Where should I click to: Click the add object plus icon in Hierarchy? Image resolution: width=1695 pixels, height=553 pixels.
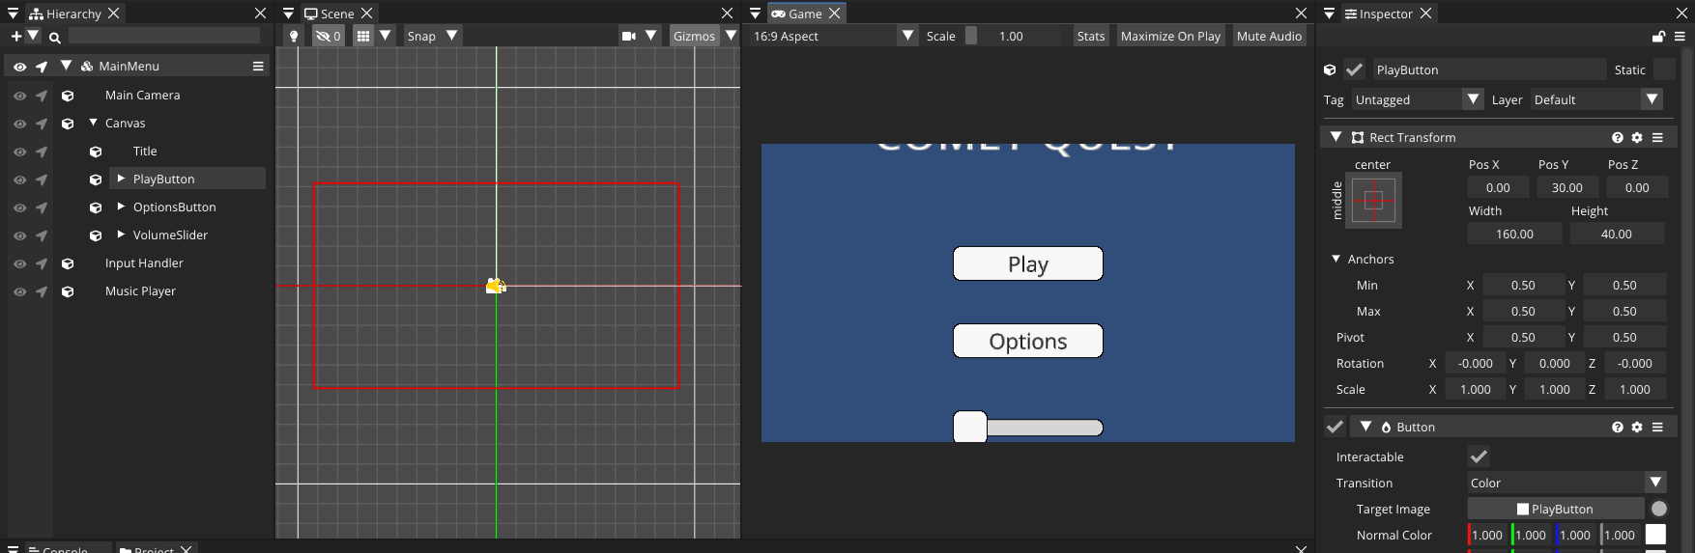[x=15, y=36]
